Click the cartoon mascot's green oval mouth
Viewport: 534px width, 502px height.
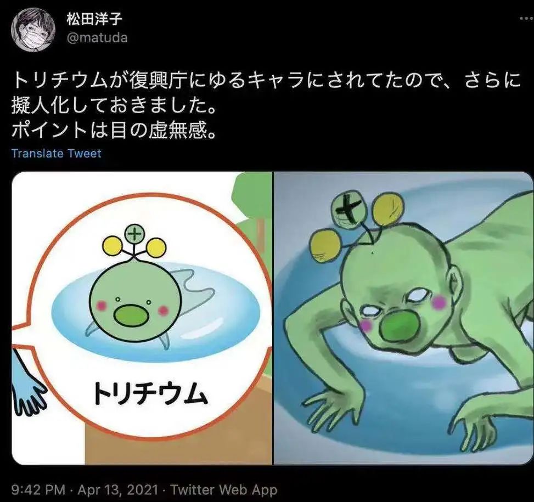pyautogui.click(x=131, y=315)
